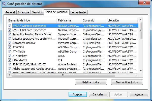Sort by Fabricante column header
The width and height of the screenshot is (152, 101).
click(x=69, y=20)
